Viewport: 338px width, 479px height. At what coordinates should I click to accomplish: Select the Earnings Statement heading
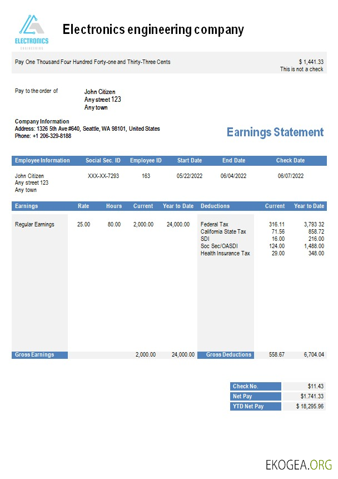tap(275, 132)
